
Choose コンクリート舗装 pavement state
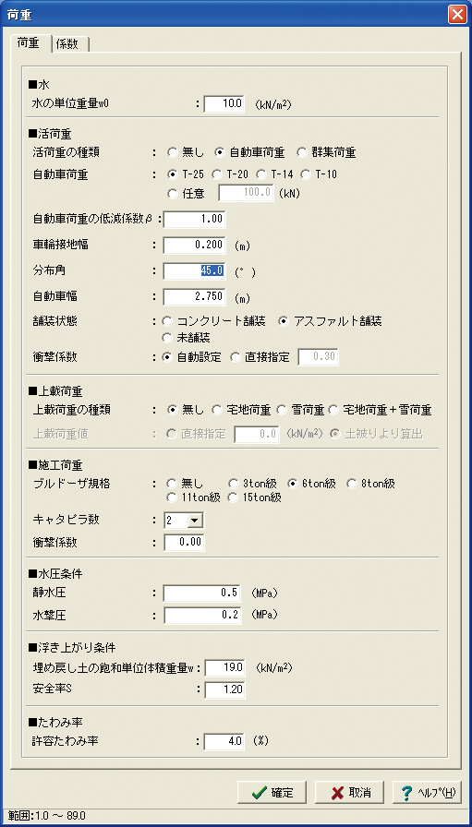point(213,320)
